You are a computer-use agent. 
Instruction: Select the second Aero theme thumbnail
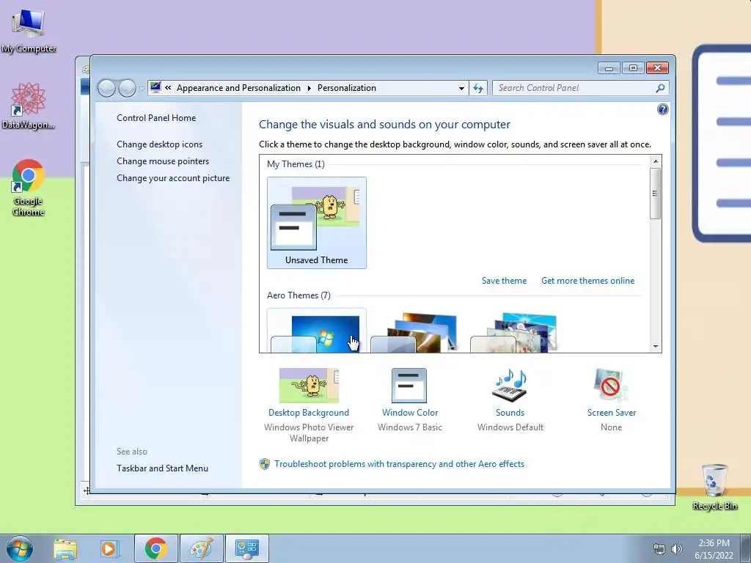(x=416, y=333)
